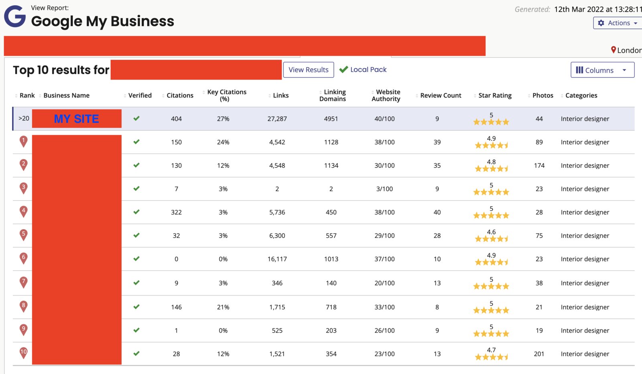The width and height of the screenshot is (642, 374).
Task: Sort by Review Count column header
Action: [441, 96]
